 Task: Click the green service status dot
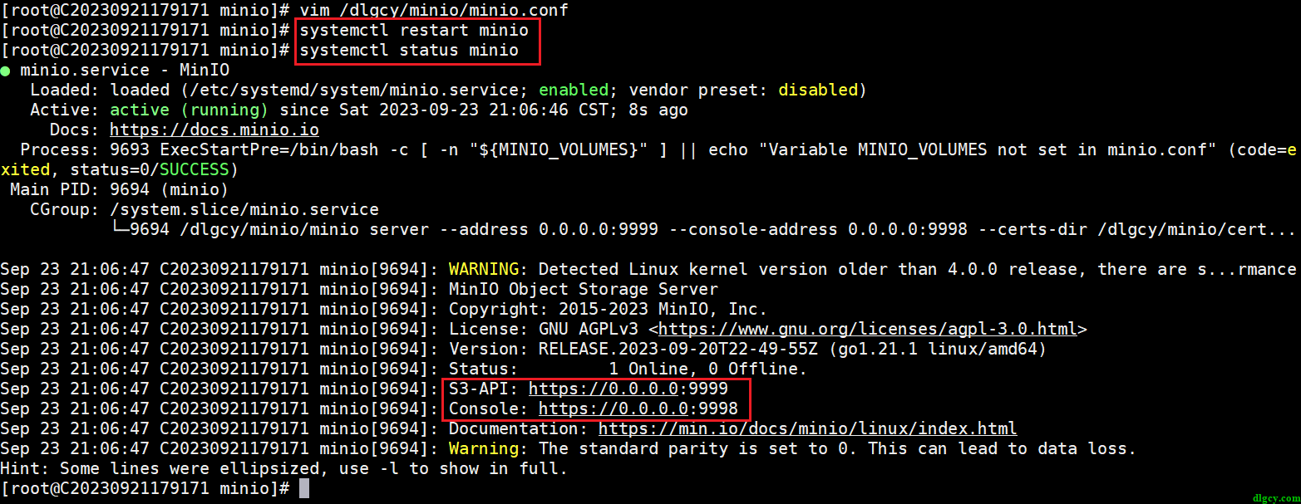click(6, 71)
